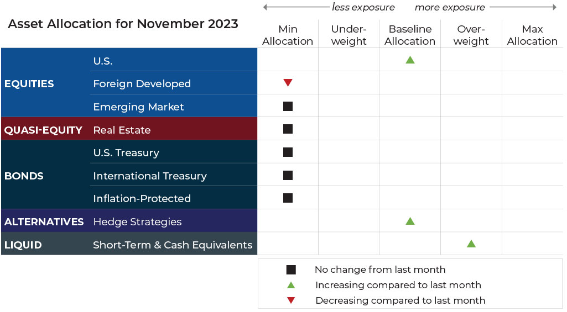Click the LIQUID category label
Viewport: 567px width, 312px height.
click(23, 245)
